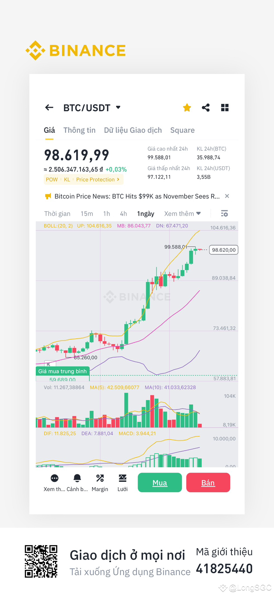Switch to the Thông tin tab
The height and width of the screenshot is (595, 274).
click(79, 130)
